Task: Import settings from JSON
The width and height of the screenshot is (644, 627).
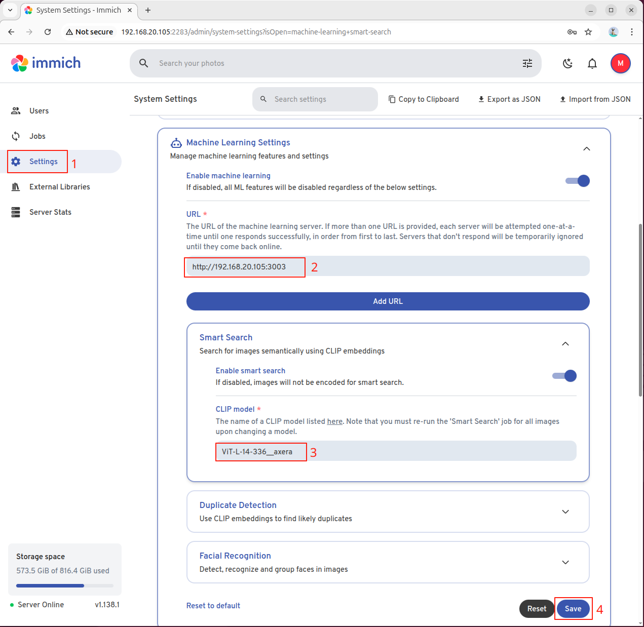Action: click(595, 99)
